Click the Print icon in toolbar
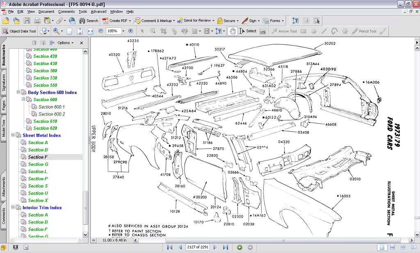 pos(37,20)
